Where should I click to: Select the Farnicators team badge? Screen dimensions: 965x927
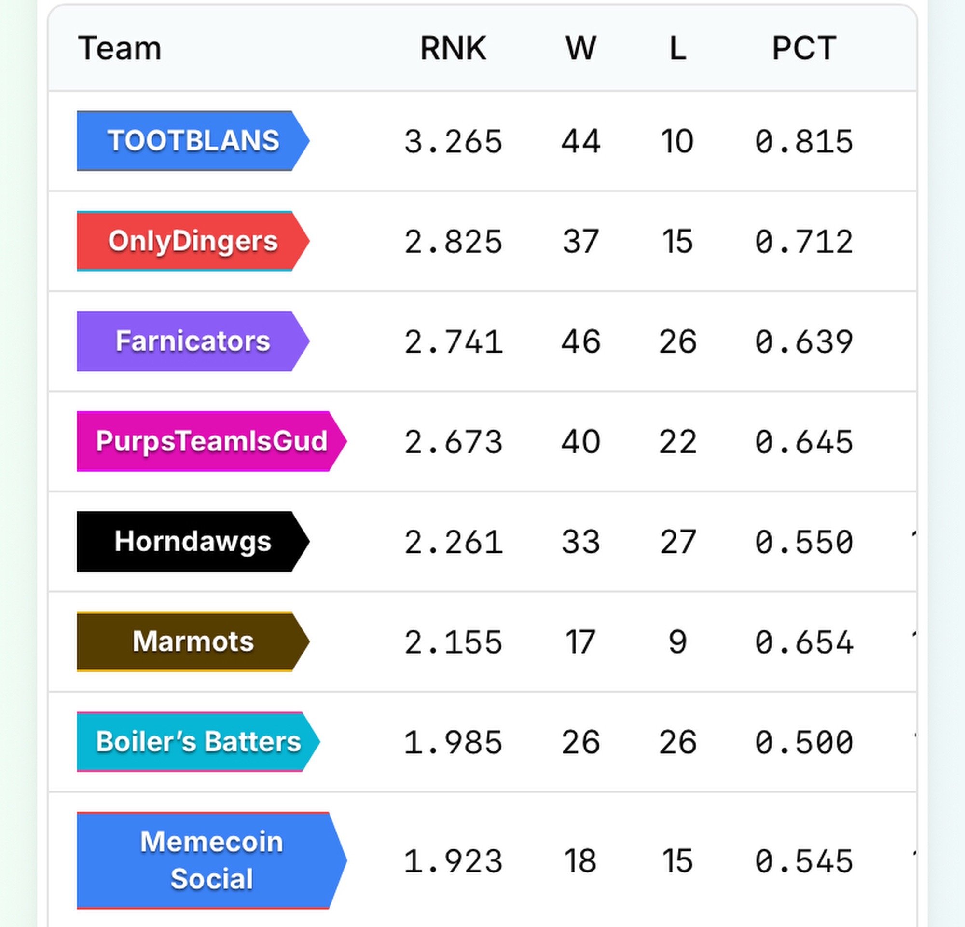coord(193,341)
